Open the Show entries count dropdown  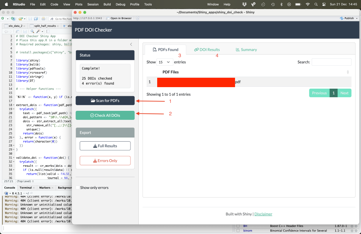(164, 62)
